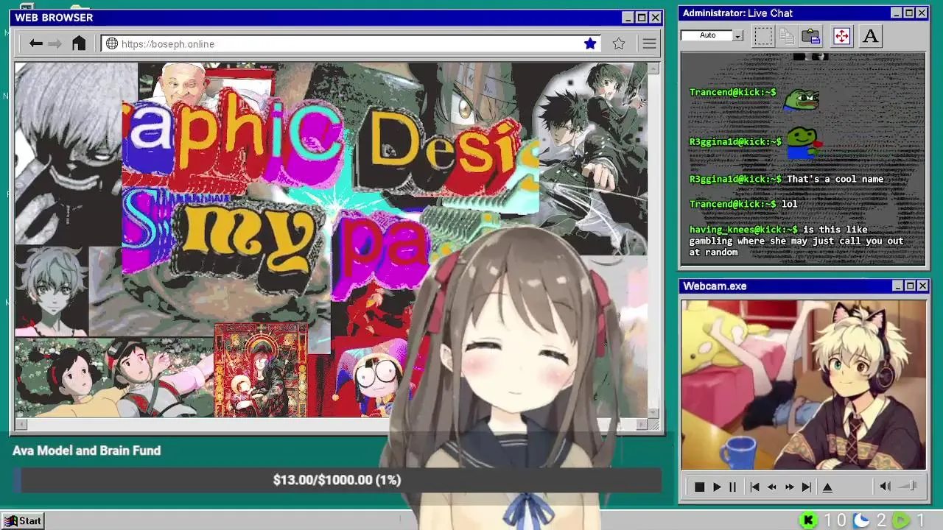Open the font 'A' properties icon
The width and height of the screenshot is (943, 530).
[870, 35]
